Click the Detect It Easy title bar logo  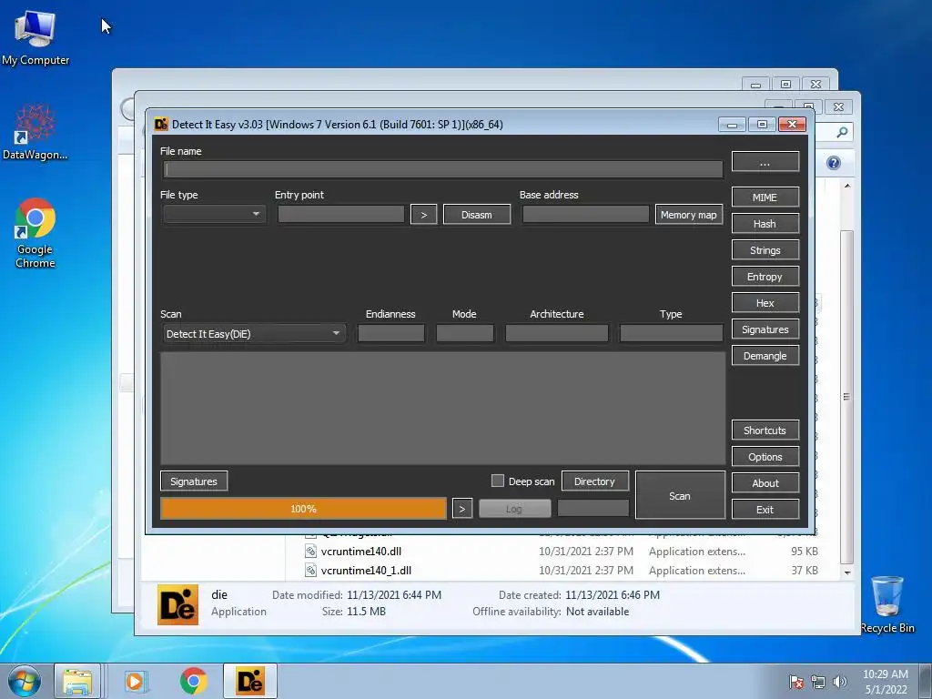pos(160,124)
